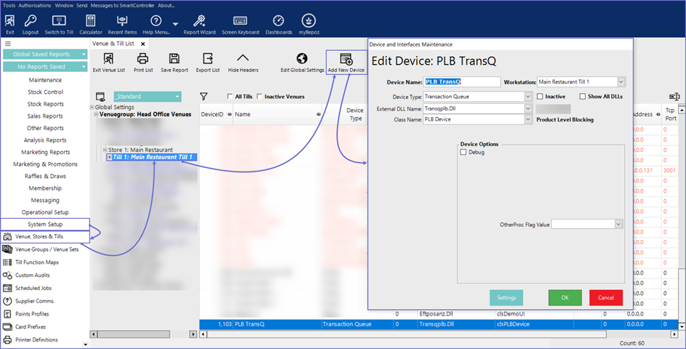The height and width of the screenshot is (349, 686).
Task: Open the Workstation dropdown
Action: pos(621,82)
